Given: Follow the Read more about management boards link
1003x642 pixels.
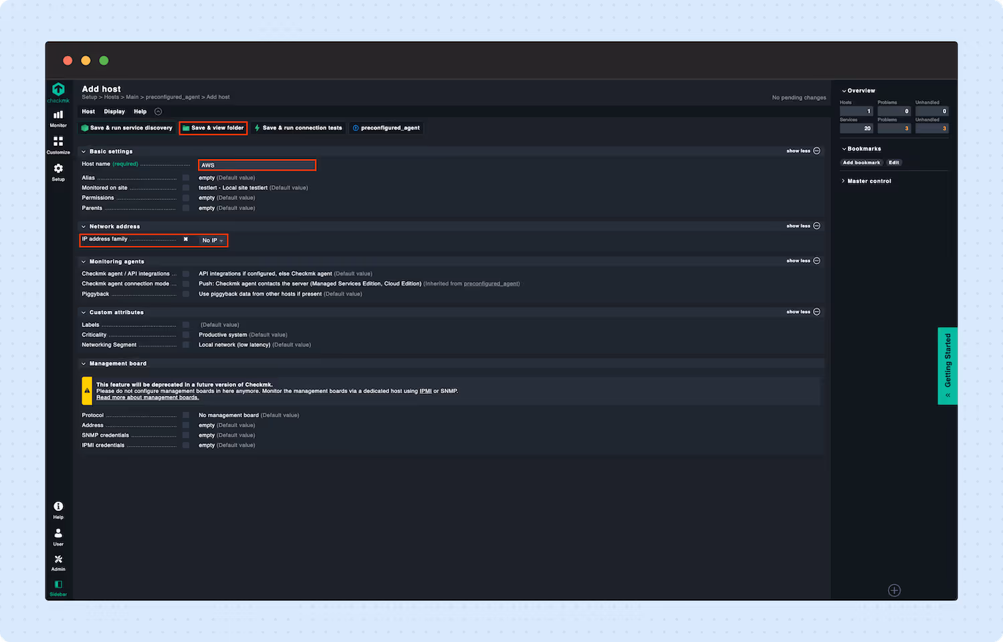Looking at the screenshot, I should click(147, 397).
